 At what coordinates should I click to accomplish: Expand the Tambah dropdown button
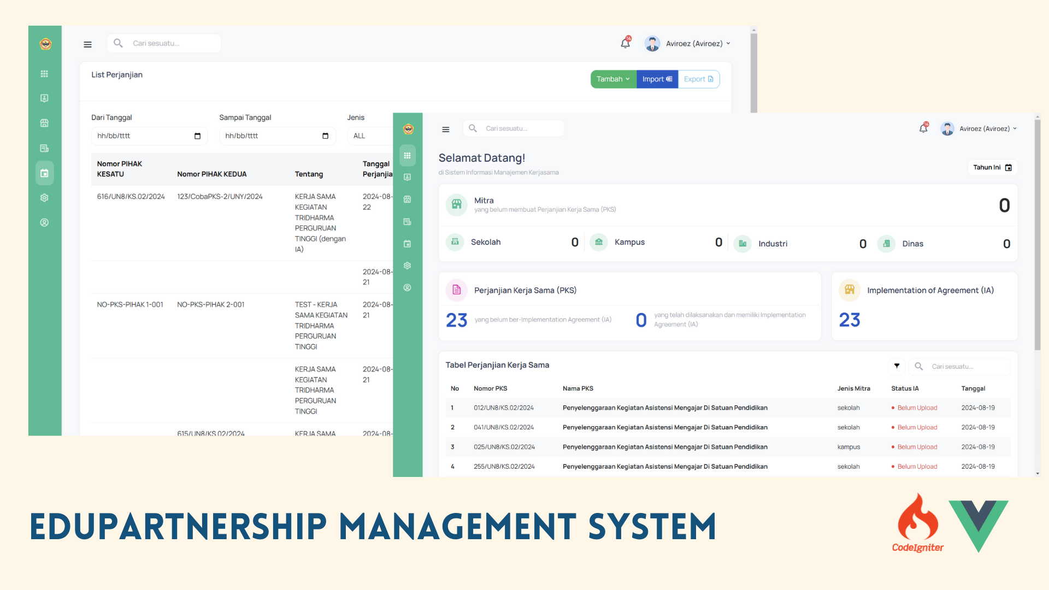tap(613, 79)
